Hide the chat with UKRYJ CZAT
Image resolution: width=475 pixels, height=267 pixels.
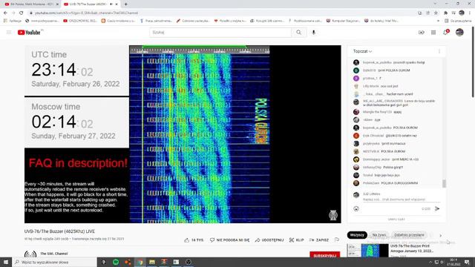[x=396, y=220]
